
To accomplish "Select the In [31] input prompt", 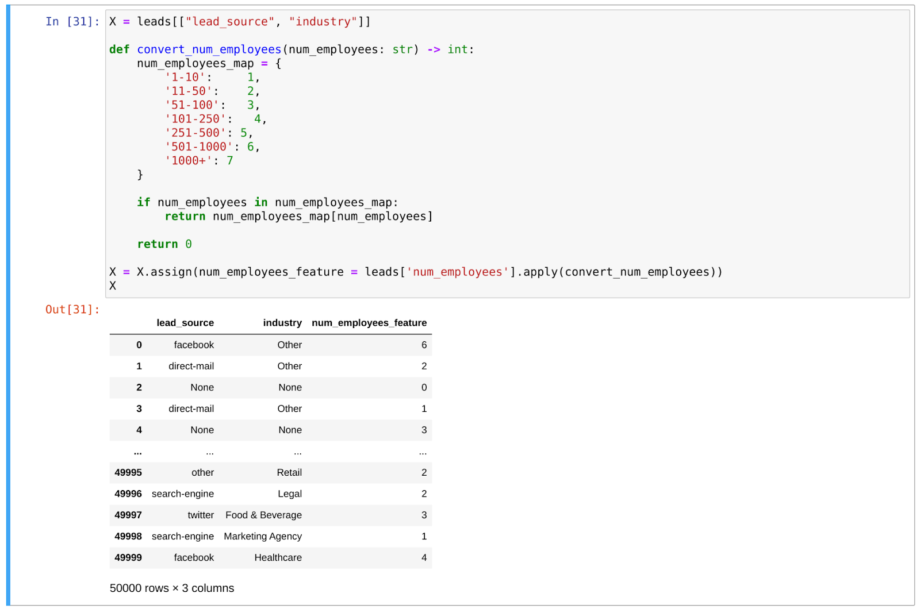I will coord(72,22).
